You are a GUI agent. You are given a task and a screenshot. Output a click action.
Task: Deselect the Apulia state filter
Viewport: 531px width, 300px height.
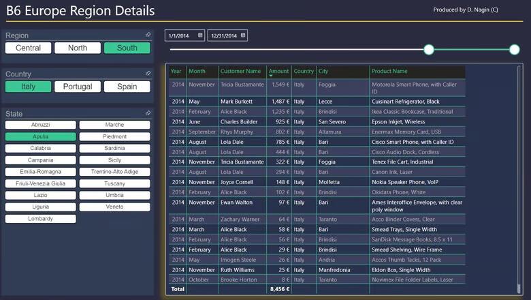[40, 137]
